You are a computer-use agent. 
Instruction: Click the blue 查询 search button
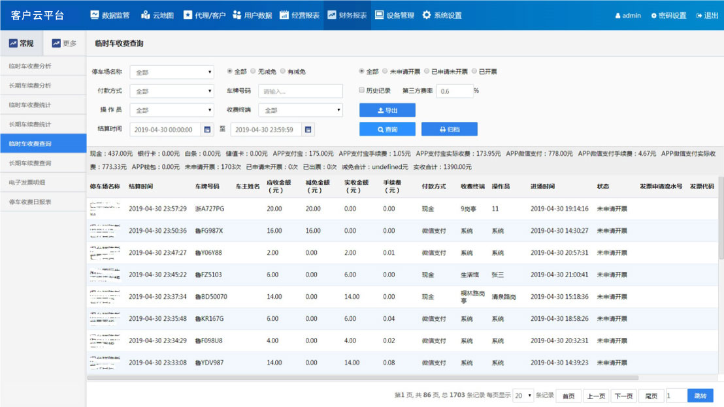(387, 129)
